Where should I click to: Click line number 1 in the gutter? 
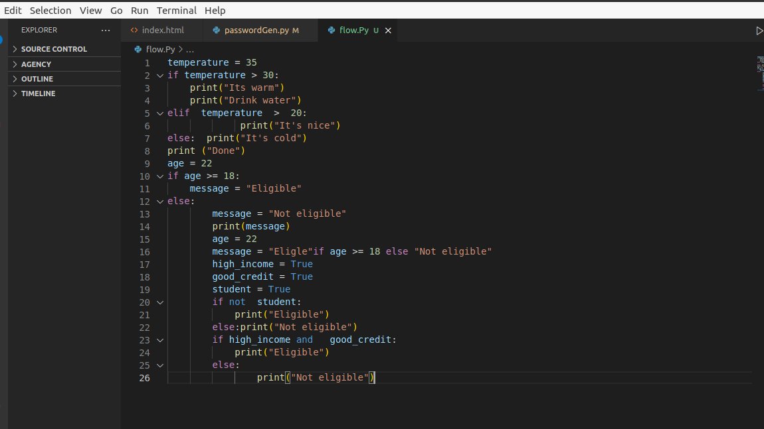[x=147, y=63]
